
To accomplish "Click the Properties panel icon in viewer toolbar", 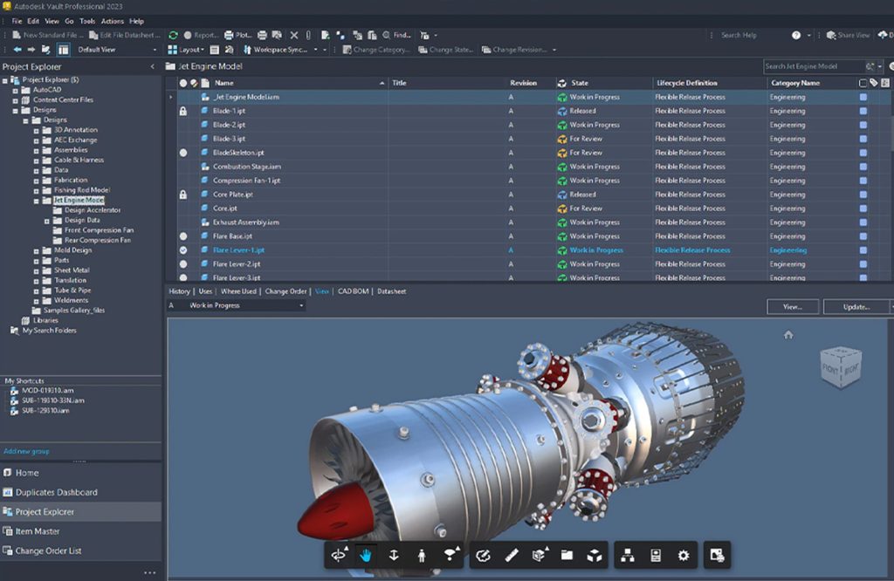I will point(655,555).
